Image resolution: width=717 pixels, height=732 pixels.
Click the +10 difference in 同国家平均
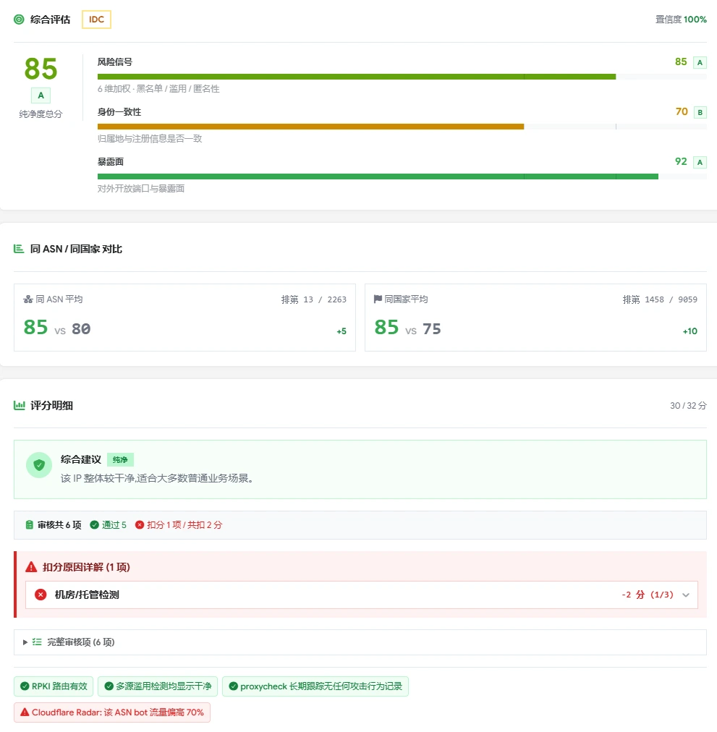coord(690,331)
